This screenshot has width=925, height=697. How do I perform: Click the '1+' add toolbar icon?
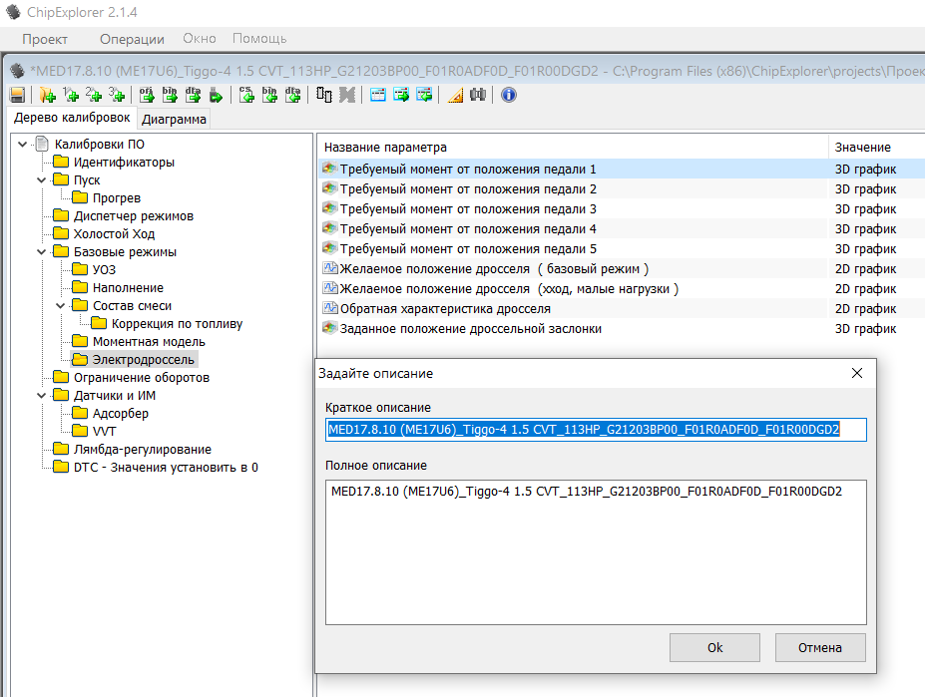[70, 95]
